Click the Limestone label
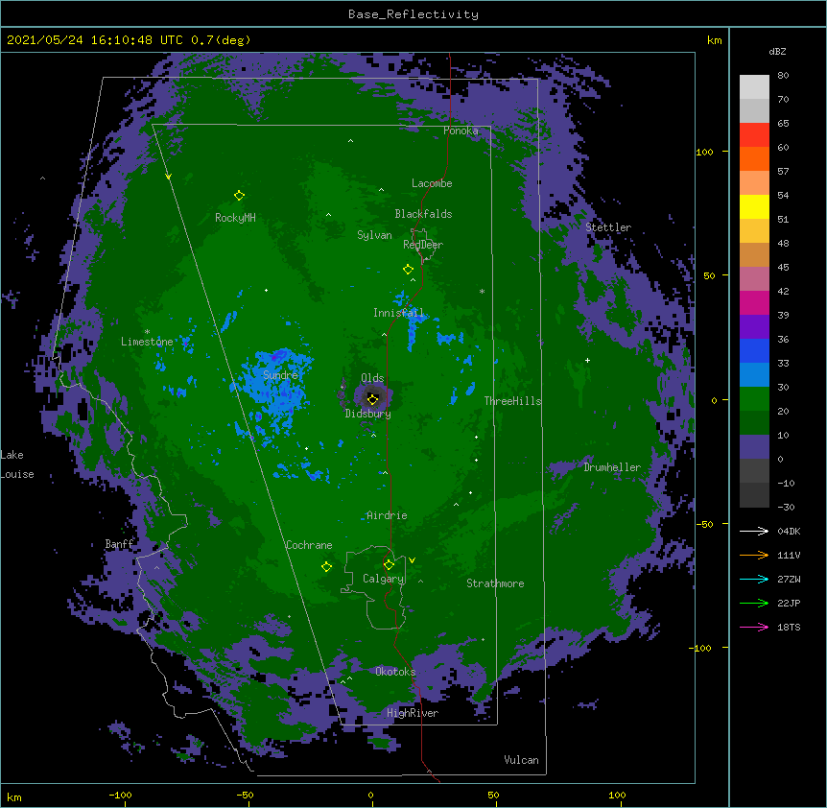The image size is (827, 808). click(x=147, y=342)
